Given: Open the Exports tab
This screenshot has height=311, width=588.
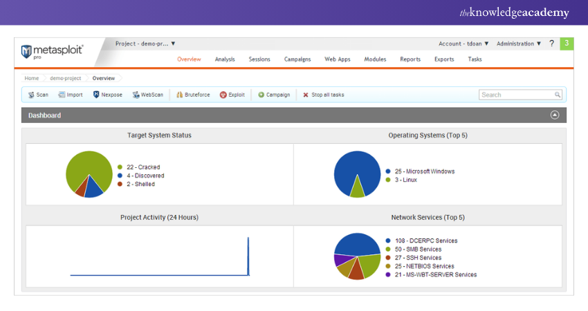Looking at the screenshot, I should point(444,59).
